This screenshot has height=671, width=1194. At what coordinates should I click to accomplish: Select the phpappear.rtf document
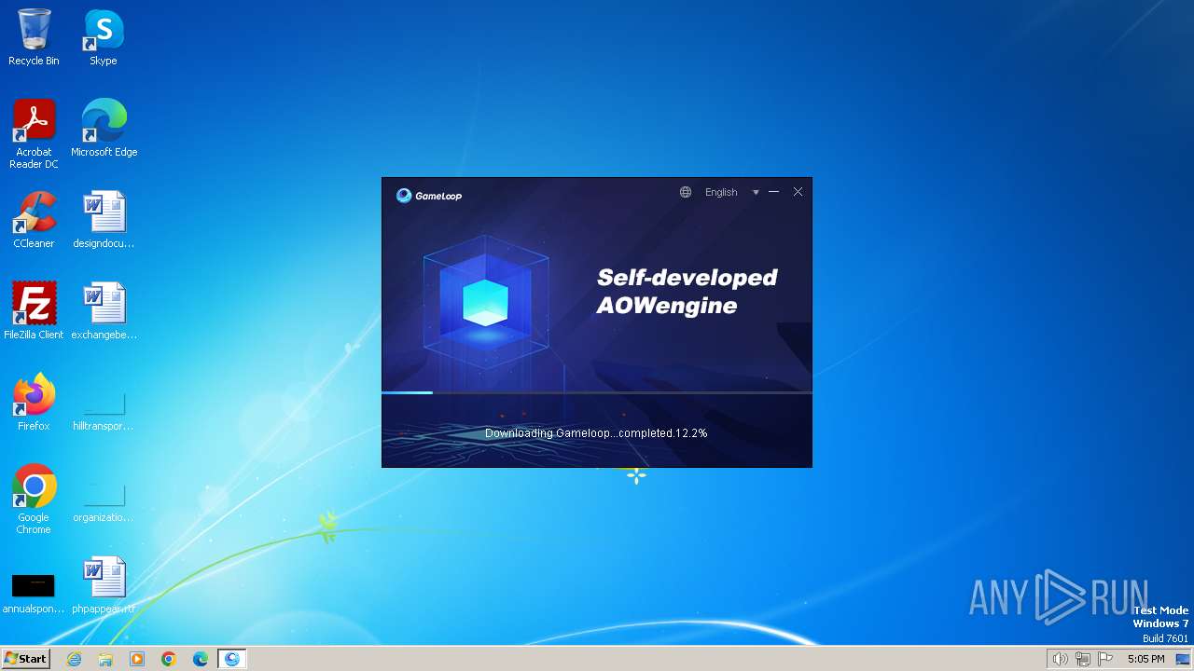pyautogui.click(x=104, y=585)
